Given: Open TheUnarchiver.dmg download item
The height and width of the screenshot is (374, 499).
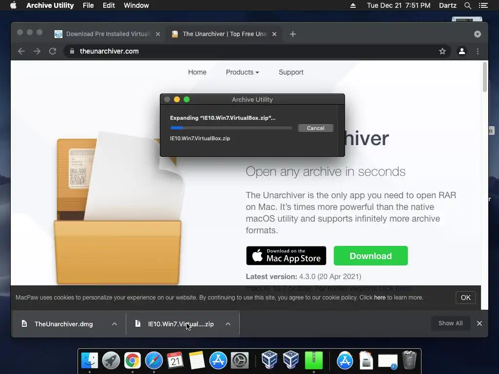Looking at the screenshot, I should click(x=63, y=324).
